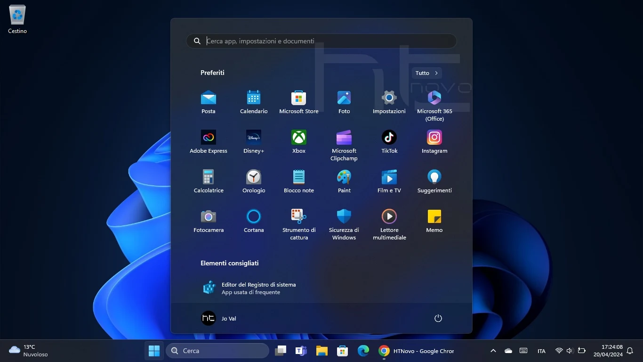The image size is (643, 362).
Task: Click the taskbar Cerca search box
Action: 217,351
